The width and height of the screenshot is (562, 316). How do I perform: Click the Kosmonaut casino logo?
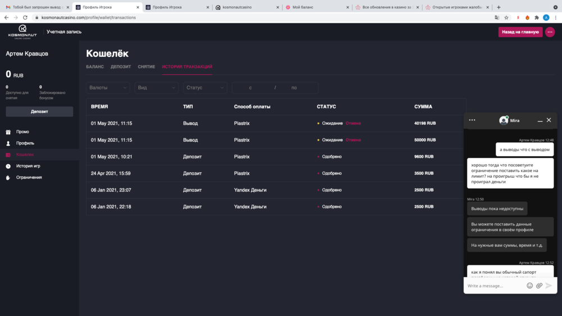pos(22,31)
